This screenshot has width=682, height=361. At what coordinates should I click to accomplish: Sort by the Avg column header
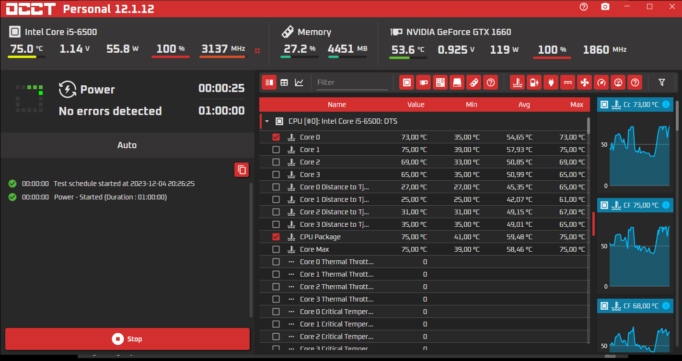point(524,105)
